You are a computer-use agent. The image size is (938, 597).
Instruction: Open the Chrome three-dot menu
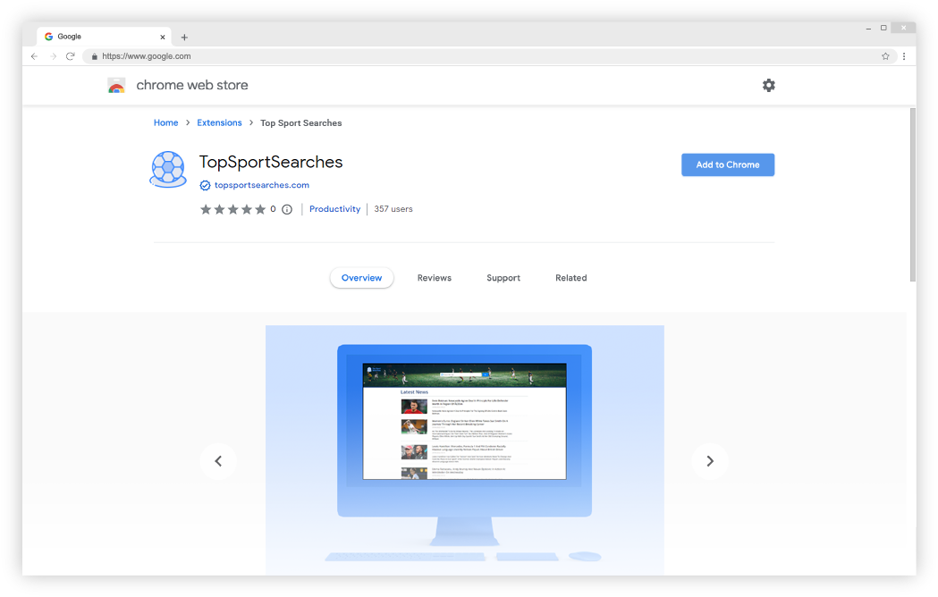pyautogui.click(x=904, y=56)
